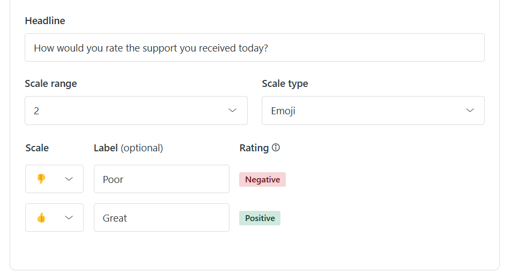Click inside the Headline text field

coord(254,48)
